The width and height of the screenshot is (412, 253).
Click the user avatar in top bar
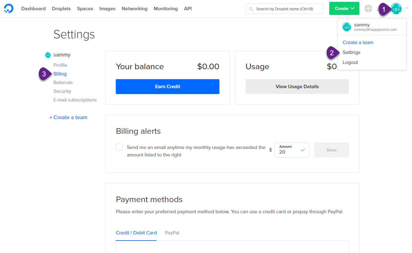(396, 9)
